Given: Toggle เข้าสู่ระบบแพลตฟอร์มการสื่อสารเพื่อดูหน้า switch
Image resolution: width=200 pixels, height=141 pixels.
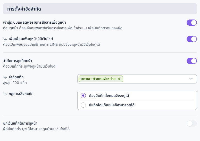Looking at the screenshot, I should (191, 23).
